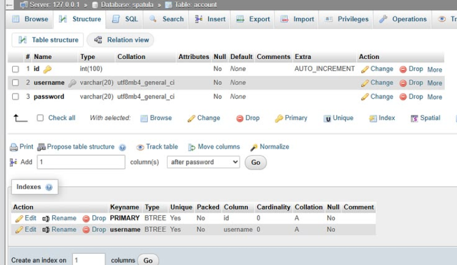Click With selected Browse icon
This screenshot has height=265, width=457.
pyautogui.click(x=144, y=118)
